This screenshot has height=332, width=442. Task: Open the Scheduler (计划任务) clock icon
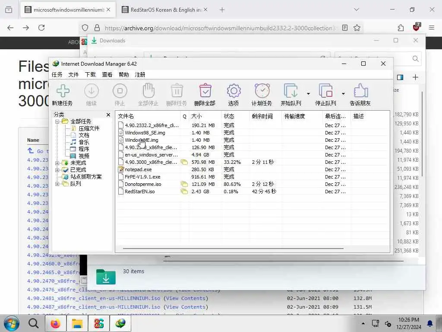(262, 91)
